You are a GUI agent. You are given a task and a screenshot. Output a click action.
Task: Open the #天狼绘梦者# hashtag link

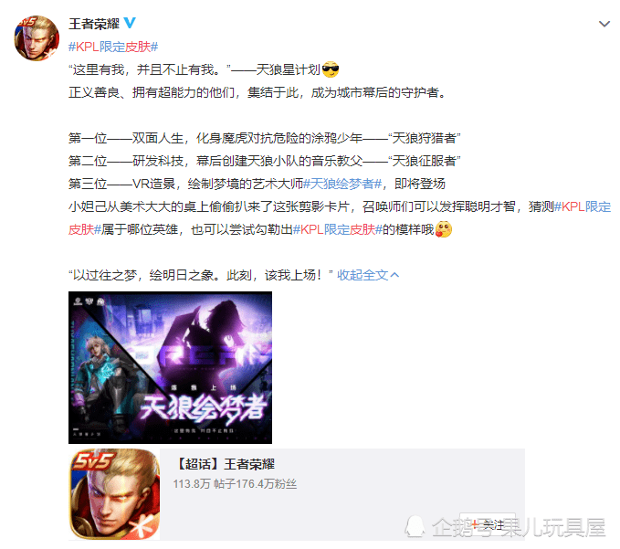click(x=342, y=184)
